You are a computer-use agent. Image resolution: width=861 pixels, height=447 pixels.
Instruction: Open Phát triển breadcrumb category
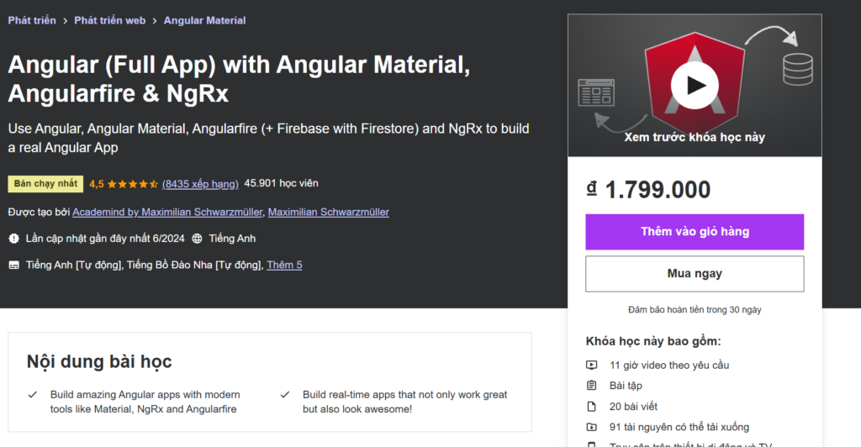coord(32,20)
